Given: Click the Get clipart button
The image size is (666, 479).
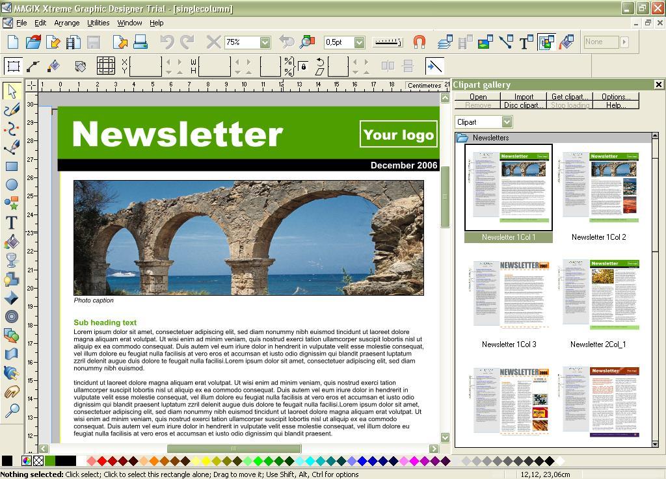Looking at the screenshot, I should point(569,96).
